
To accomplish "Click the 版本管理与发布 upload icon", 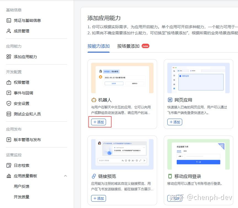I will click(x=9, y=140).
